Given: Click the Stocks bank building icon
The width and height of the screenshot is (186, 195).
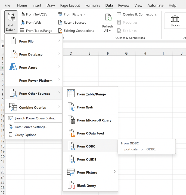Looking at the screenshot, I should pyautogui.click(x=175, y=18).
